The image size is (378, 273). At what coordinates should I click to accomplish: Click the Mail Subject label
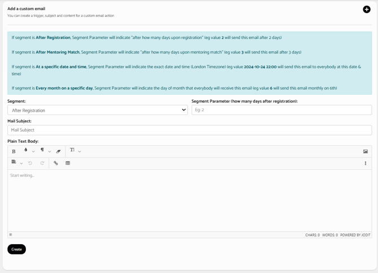19,121
